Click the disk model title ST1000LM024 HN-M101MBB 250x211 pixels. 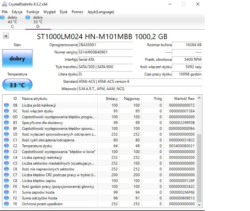pyautogui.click(x=85, y=37)
